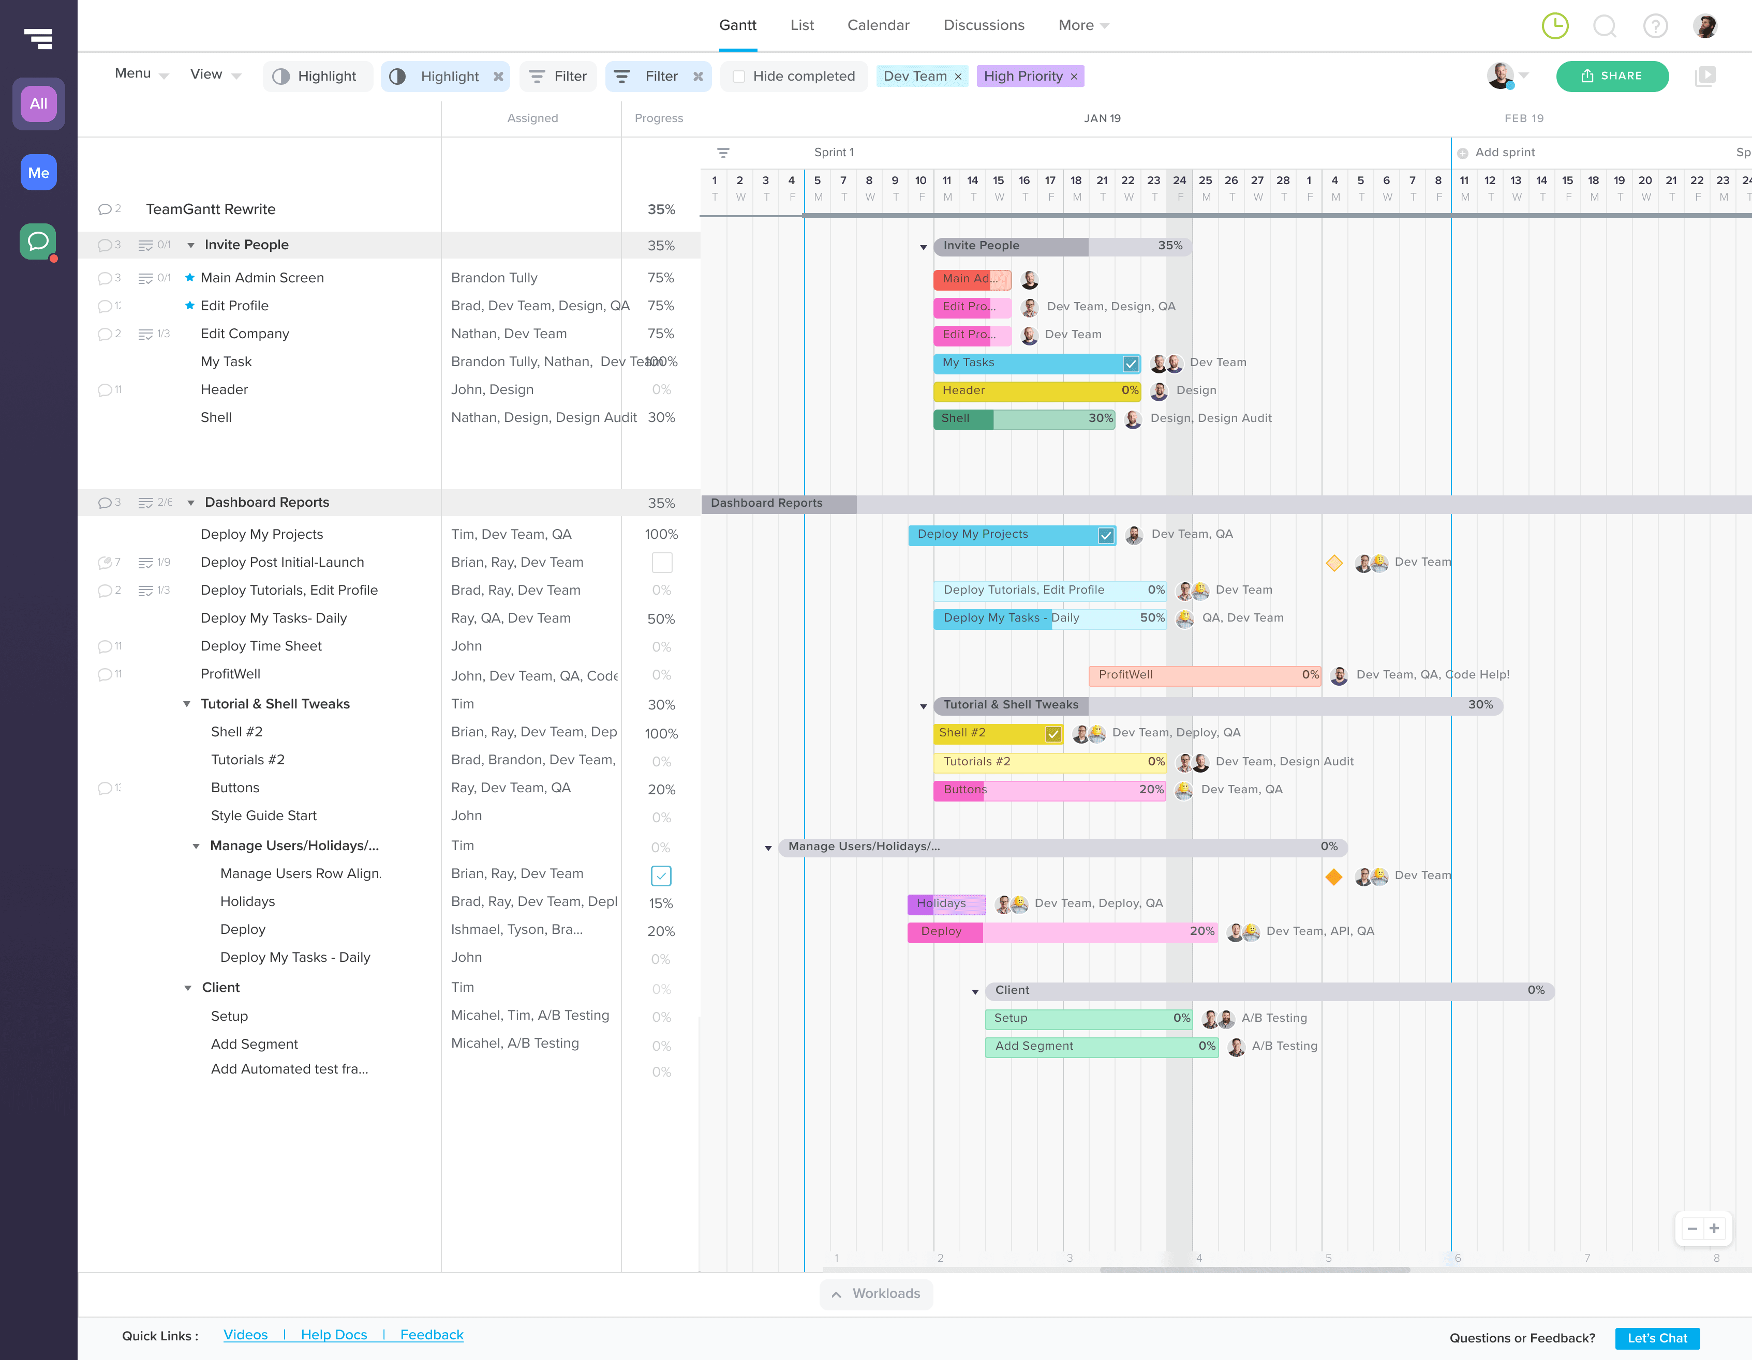The height and width of the screenshot is (1360, 1752).
Task: Toggle the Hide completed checkbox
Action: coord(739,76)
